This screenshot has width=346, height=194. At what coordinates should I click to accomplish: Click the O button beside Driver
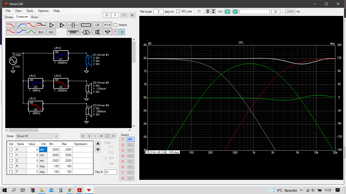click(x=83, y=136)
